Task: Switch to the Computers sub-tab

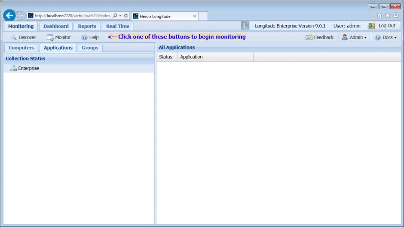Action: (x=21, y=48)
